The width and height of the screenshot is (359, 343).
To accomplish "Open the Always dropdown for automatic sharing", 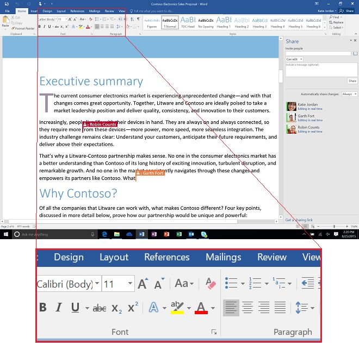I will 349,94.
